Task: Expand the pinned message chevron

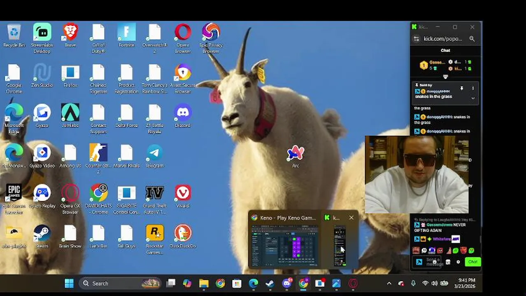Action: [473, 98]
